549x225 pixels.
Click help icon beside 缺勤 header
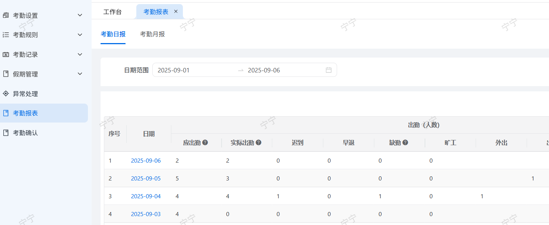pyautogui.click(x=405, y=143)
